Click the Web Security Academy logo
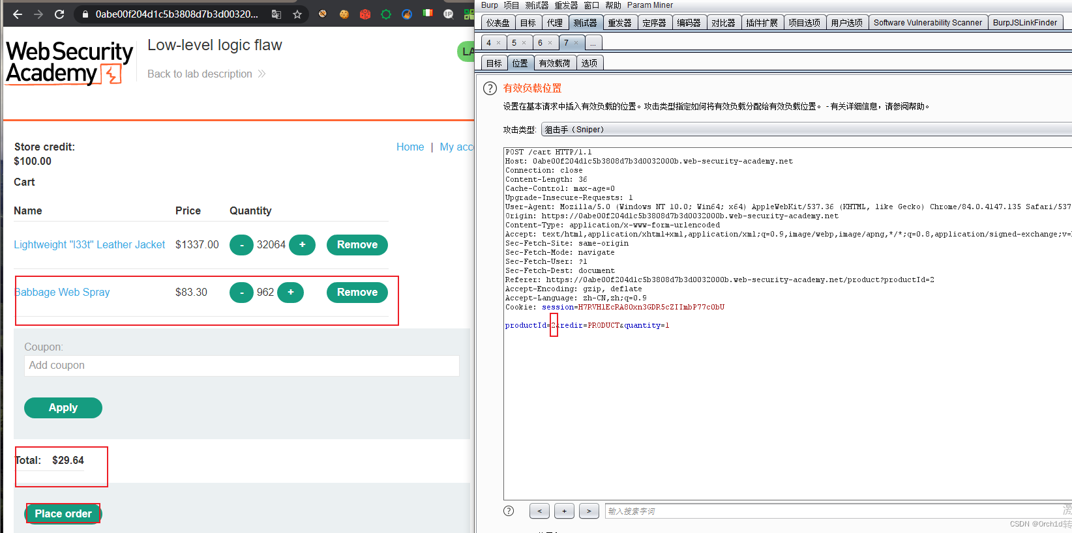1072x533 pixels. point(69,63)
